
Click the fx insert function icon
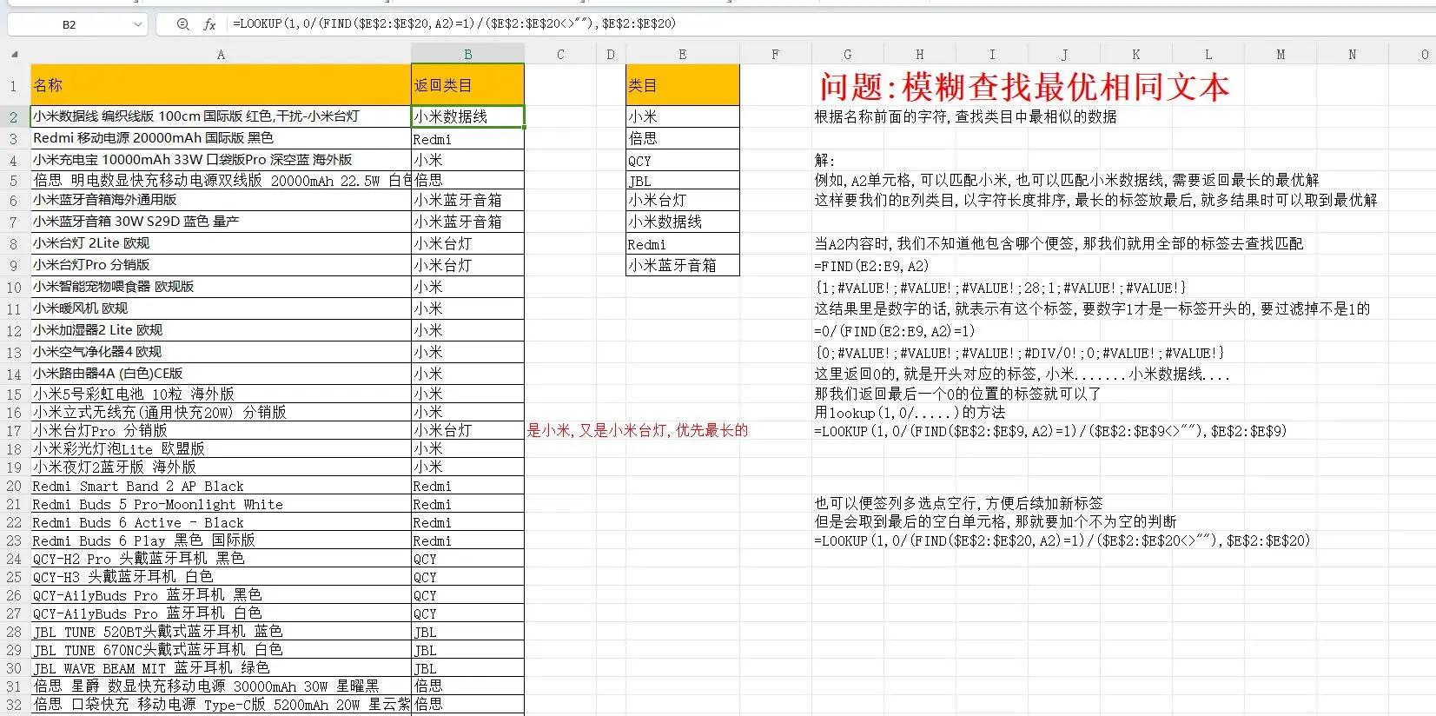click(209, 24)
